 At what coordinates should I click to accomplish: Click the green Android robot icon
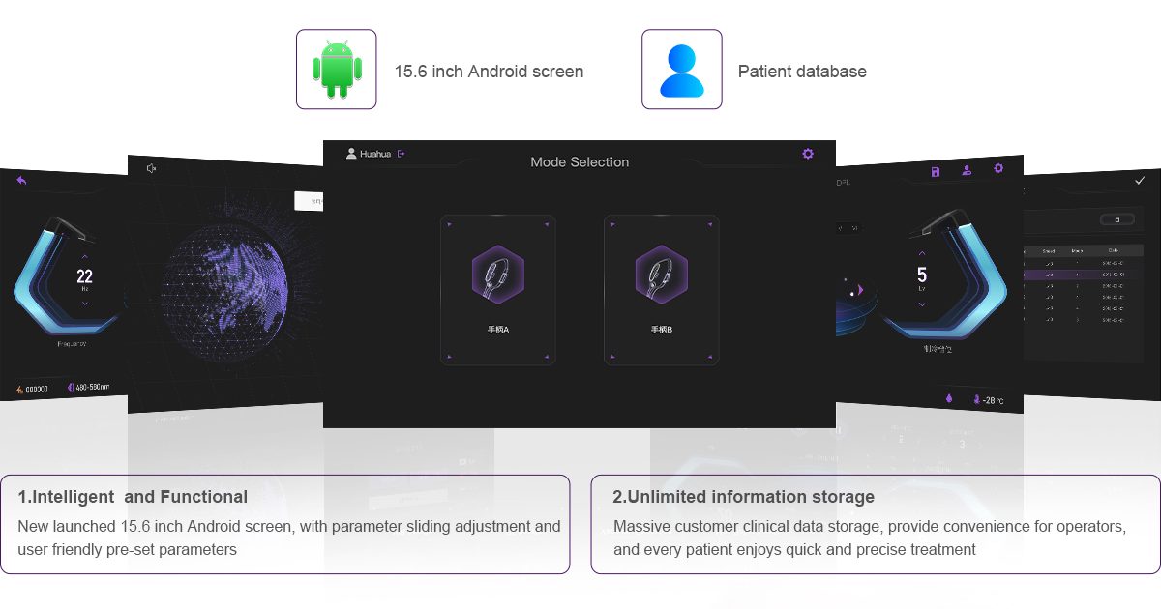tap(337, 69)
